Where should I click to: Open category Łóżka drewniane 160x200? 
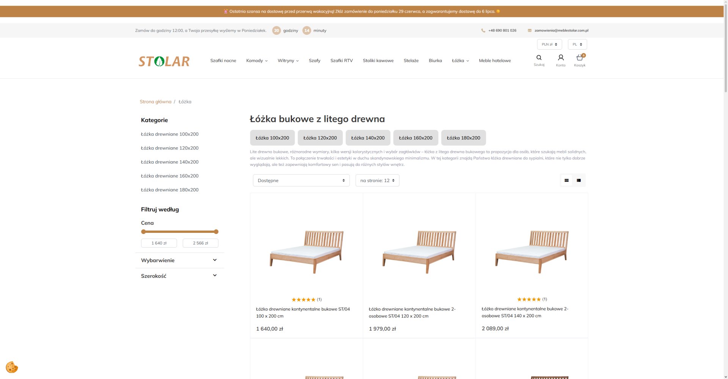pyautogui.click(x=169, y=176)
